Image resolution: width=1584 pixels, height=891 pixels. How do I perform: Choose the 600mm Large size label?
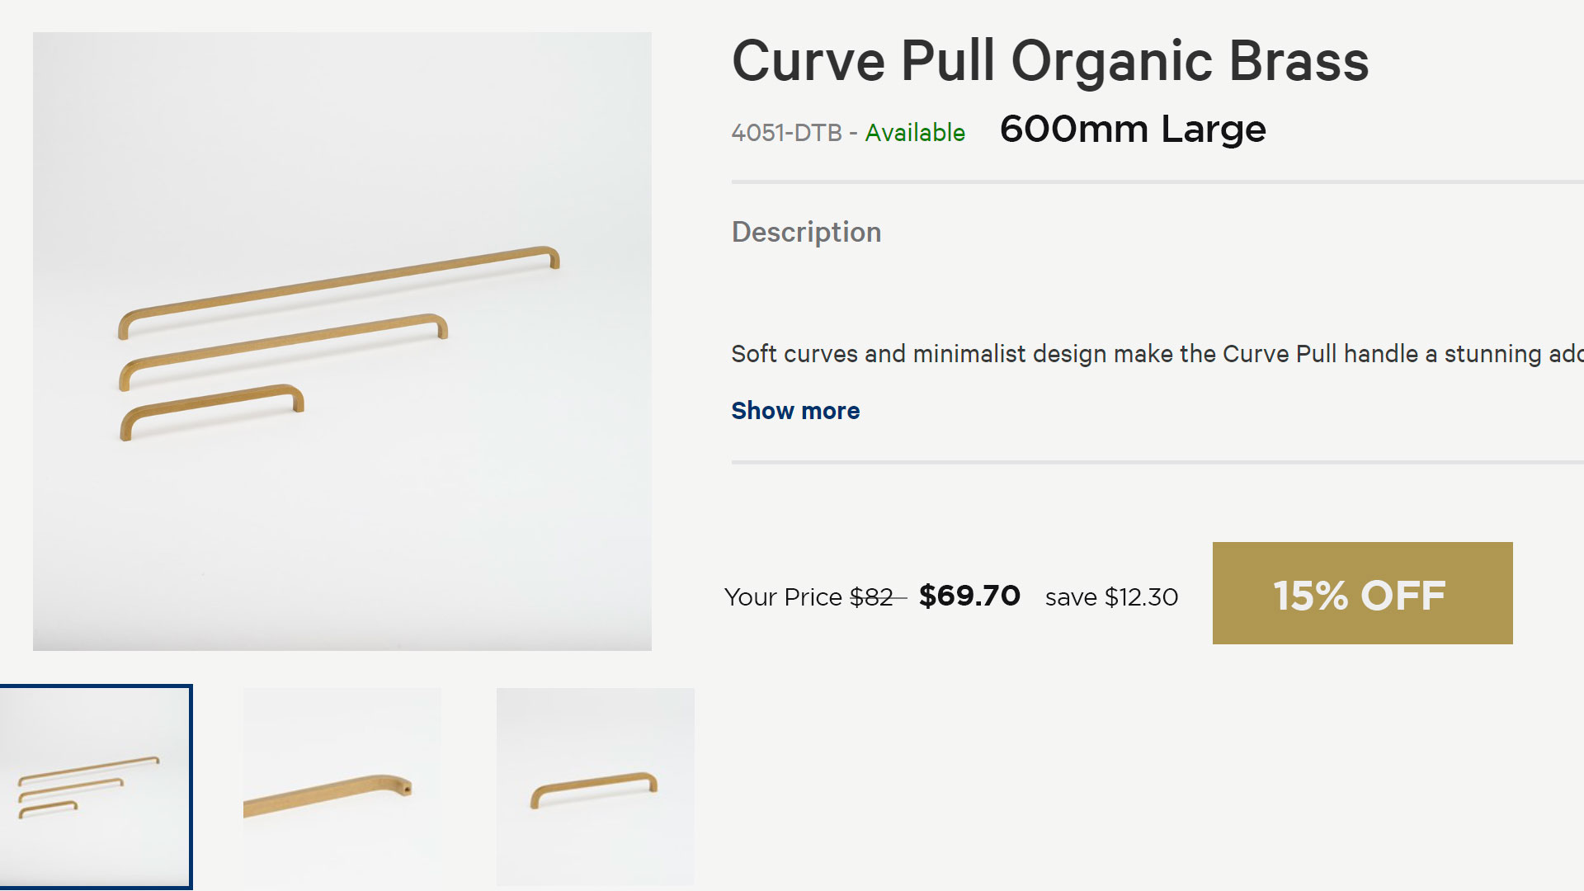click(1132, 130)
